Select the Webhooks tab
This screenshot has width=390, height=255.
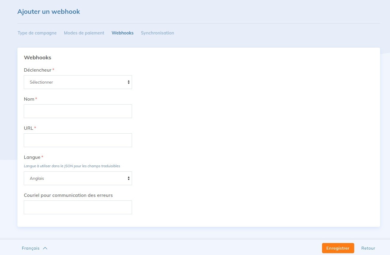click(x=122, y=33)
